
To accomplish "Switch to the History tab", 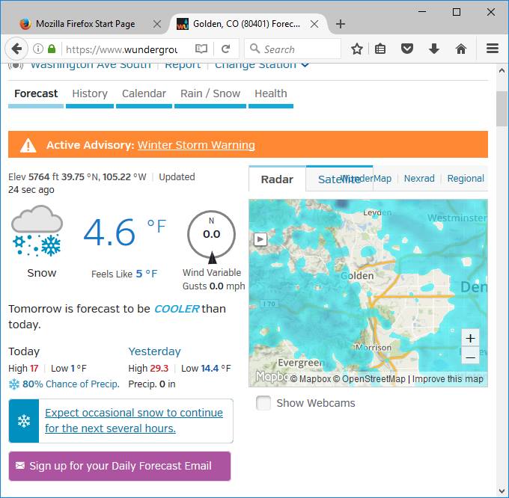I will click(90, 93).
